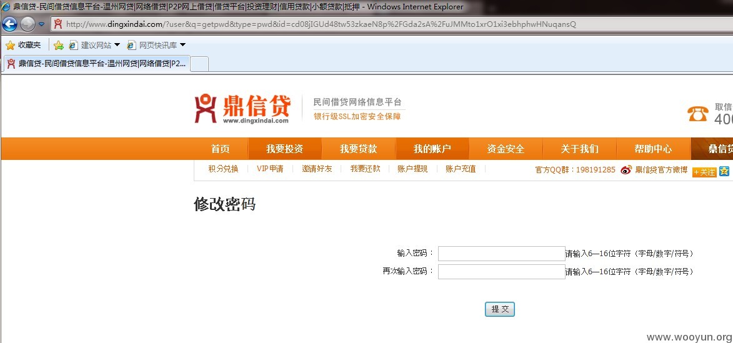Click the add to favorites bar icon
The image size is (733, 343).
(59, 46)
